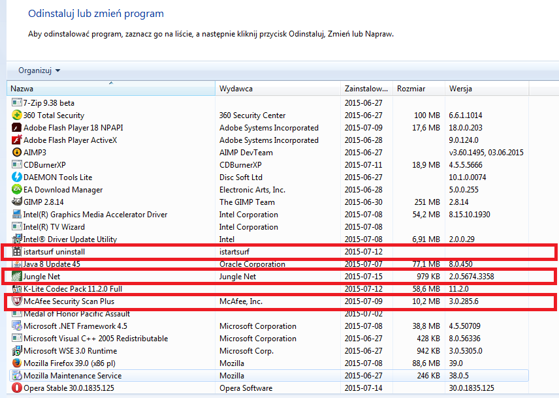Click the GIMP 2.8.14 mascot icon
559x398 pixels.
click(x=16, y=202)
